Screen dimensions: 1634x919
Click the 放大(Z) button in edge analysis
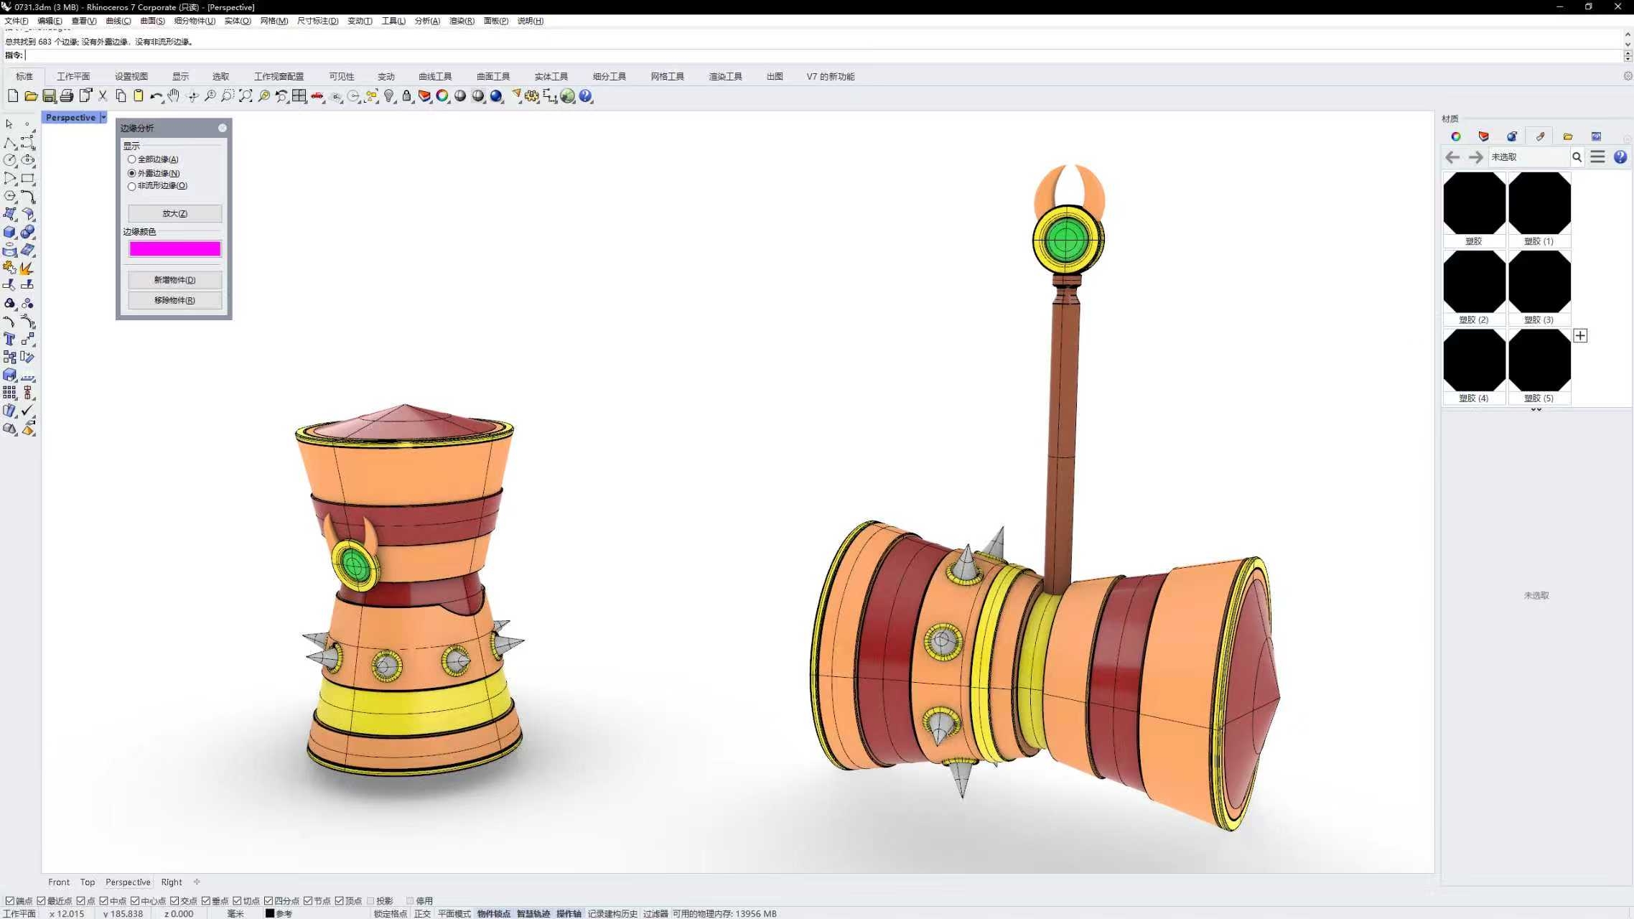point(174,213)
